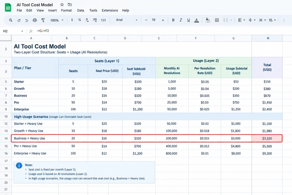This screenshot has width=292, height=195.
Task: Star the AI Tool Cost Model document
Action: coord(62,5)
